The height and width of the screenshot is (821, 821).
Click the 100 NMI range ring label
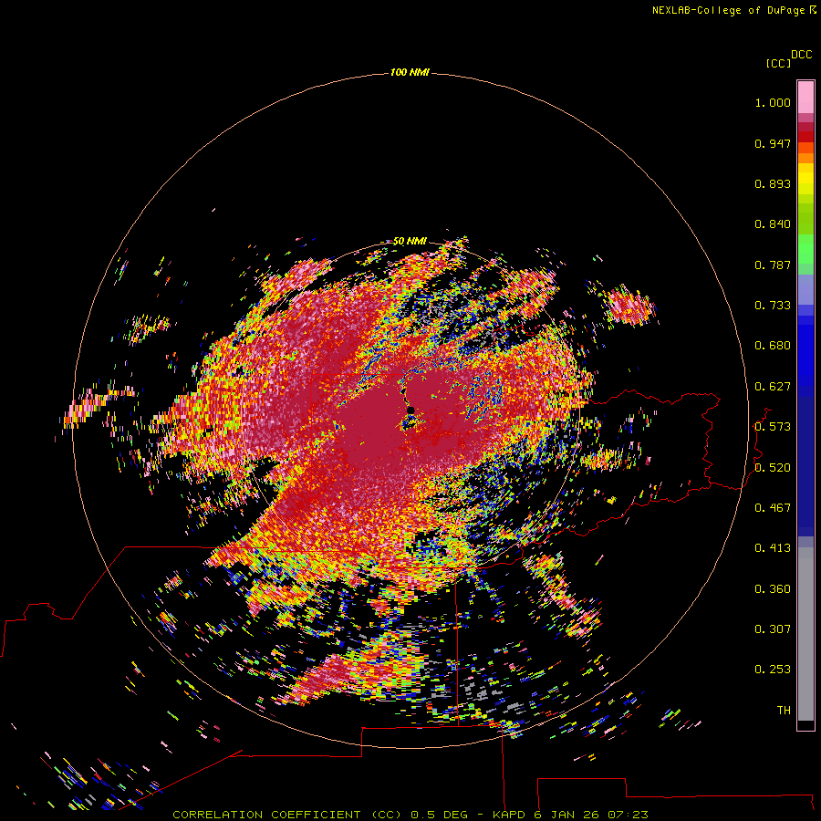coord(410,72)
